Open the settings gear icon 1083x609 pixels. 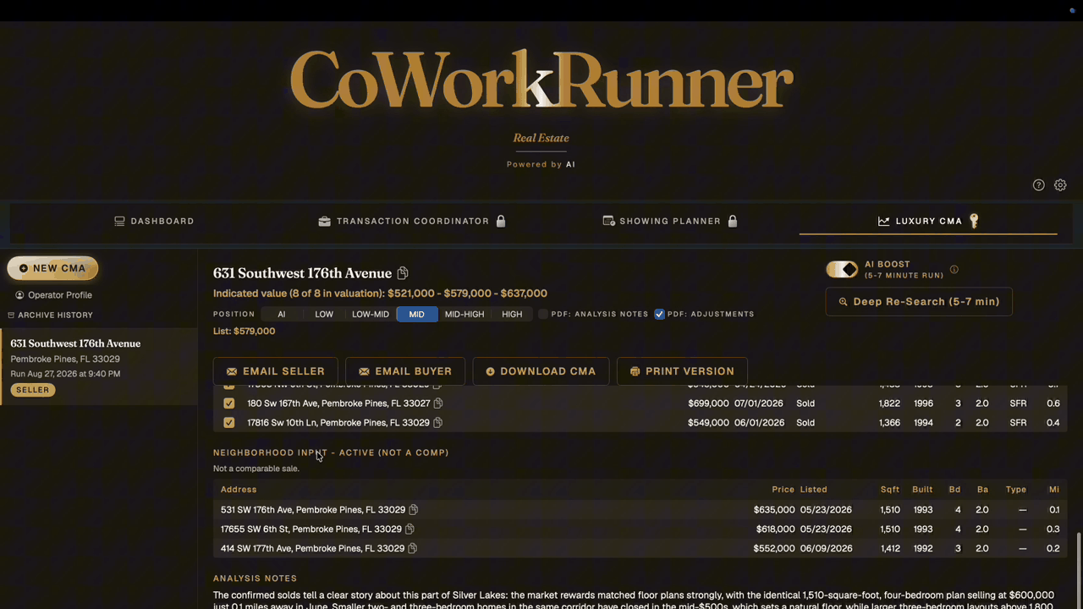[x=1060, y=185]
